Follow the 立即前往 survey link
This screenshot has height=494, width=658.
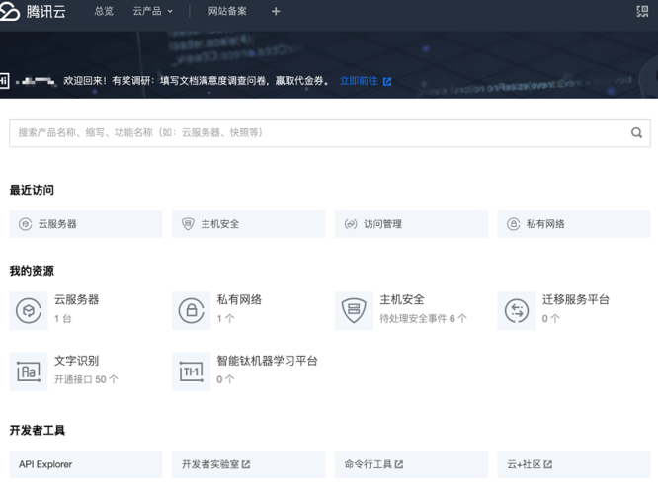tap(359, 81)
